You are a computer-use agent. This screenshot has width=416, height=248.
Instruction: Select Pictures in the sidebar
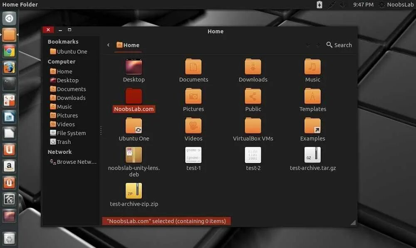tap(64, 116)
